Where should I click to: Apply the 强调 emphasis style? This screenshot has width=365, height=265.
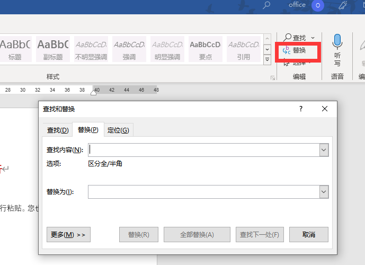click(x=129, y=49)
